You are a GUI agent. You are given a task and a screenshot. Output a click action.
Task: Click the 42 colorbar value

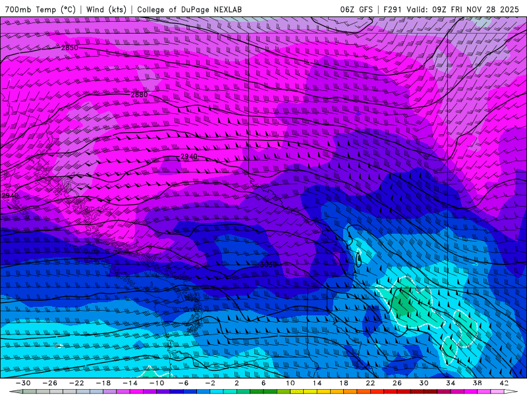(504, 383)
